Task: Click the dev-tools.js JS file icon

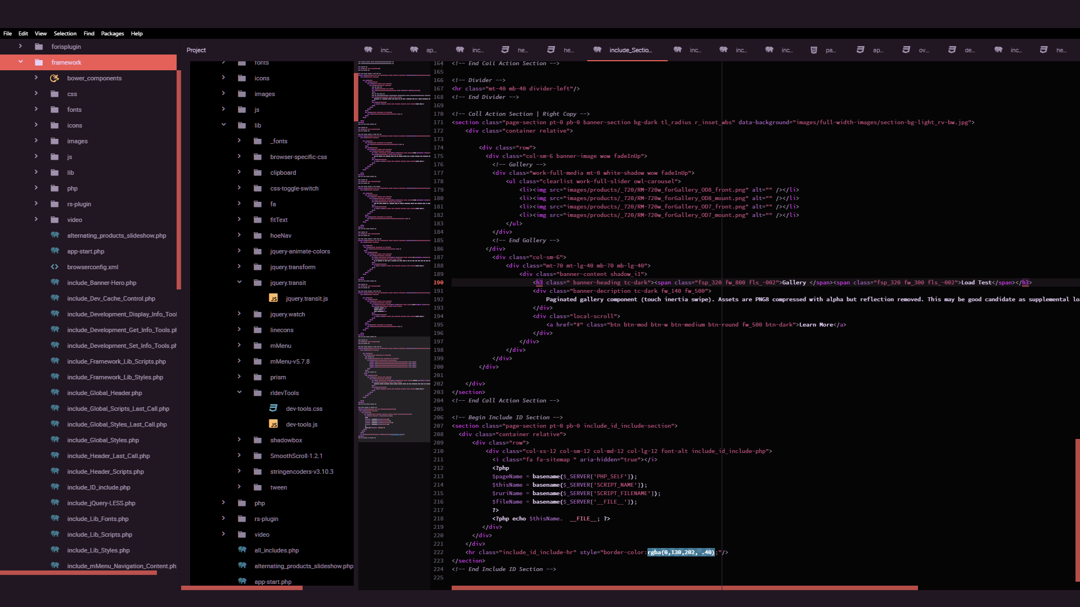Action: tap(273, 424)
